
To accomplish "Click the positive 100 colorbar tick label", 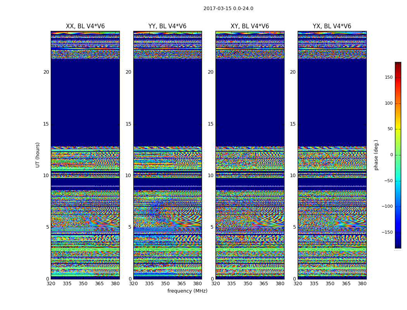I will tap(388, 103).
